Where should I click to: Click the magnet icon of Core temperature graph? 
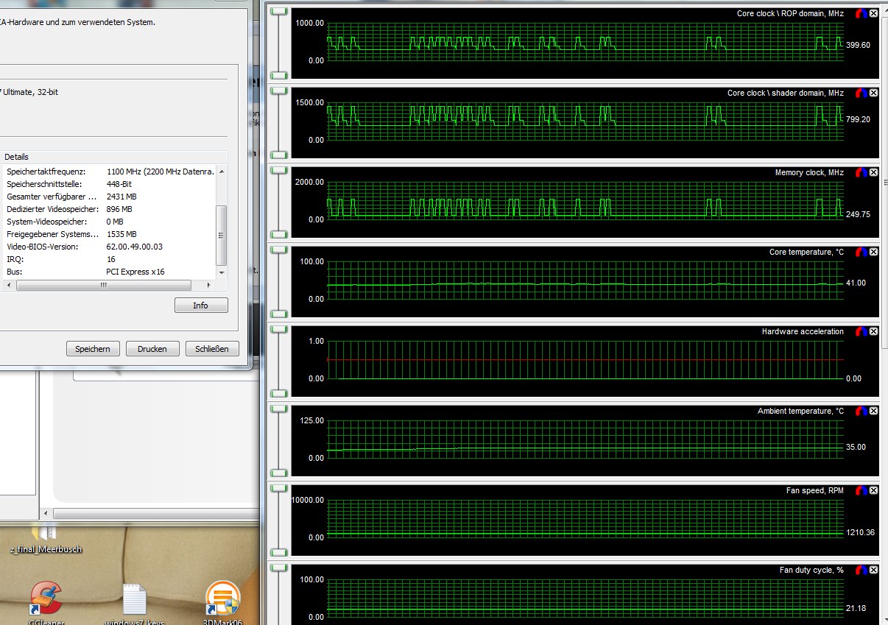(x=860, y=252)
